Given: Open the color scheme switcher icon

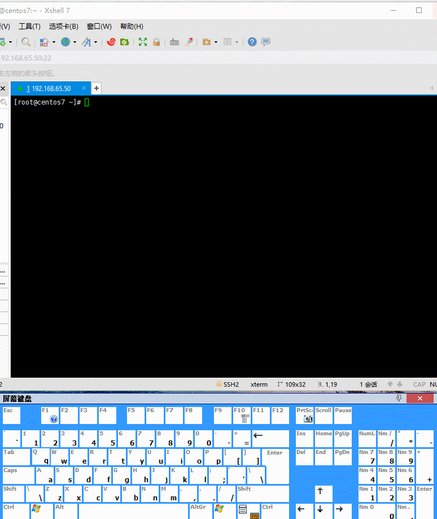Looking at the screenshot, I should (x=44, y=42).
